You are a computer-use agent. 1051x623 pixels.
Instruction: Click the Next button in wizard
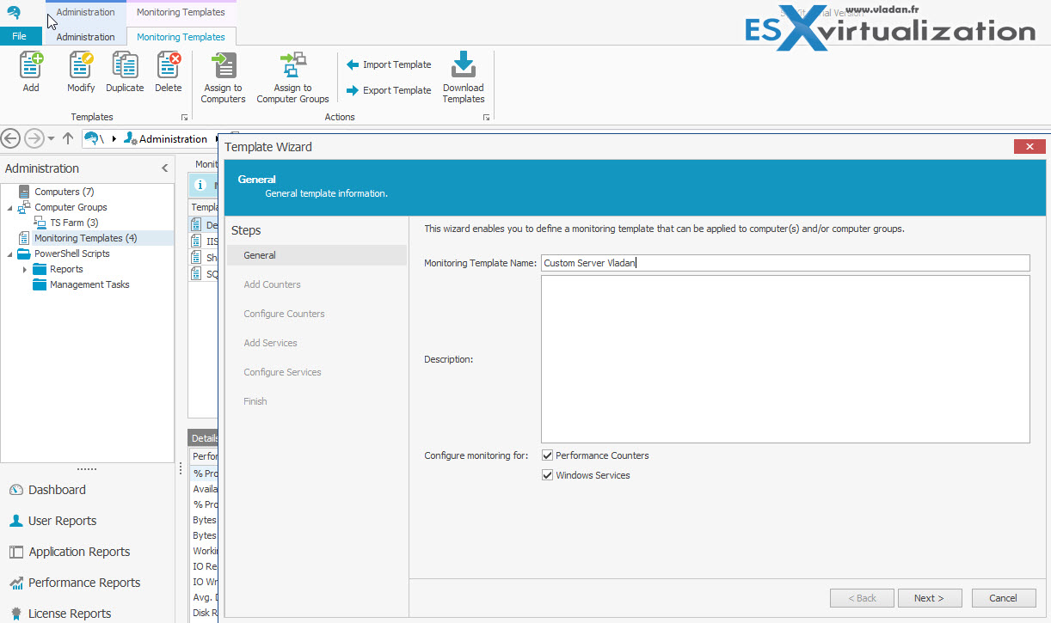pos(929,598)
